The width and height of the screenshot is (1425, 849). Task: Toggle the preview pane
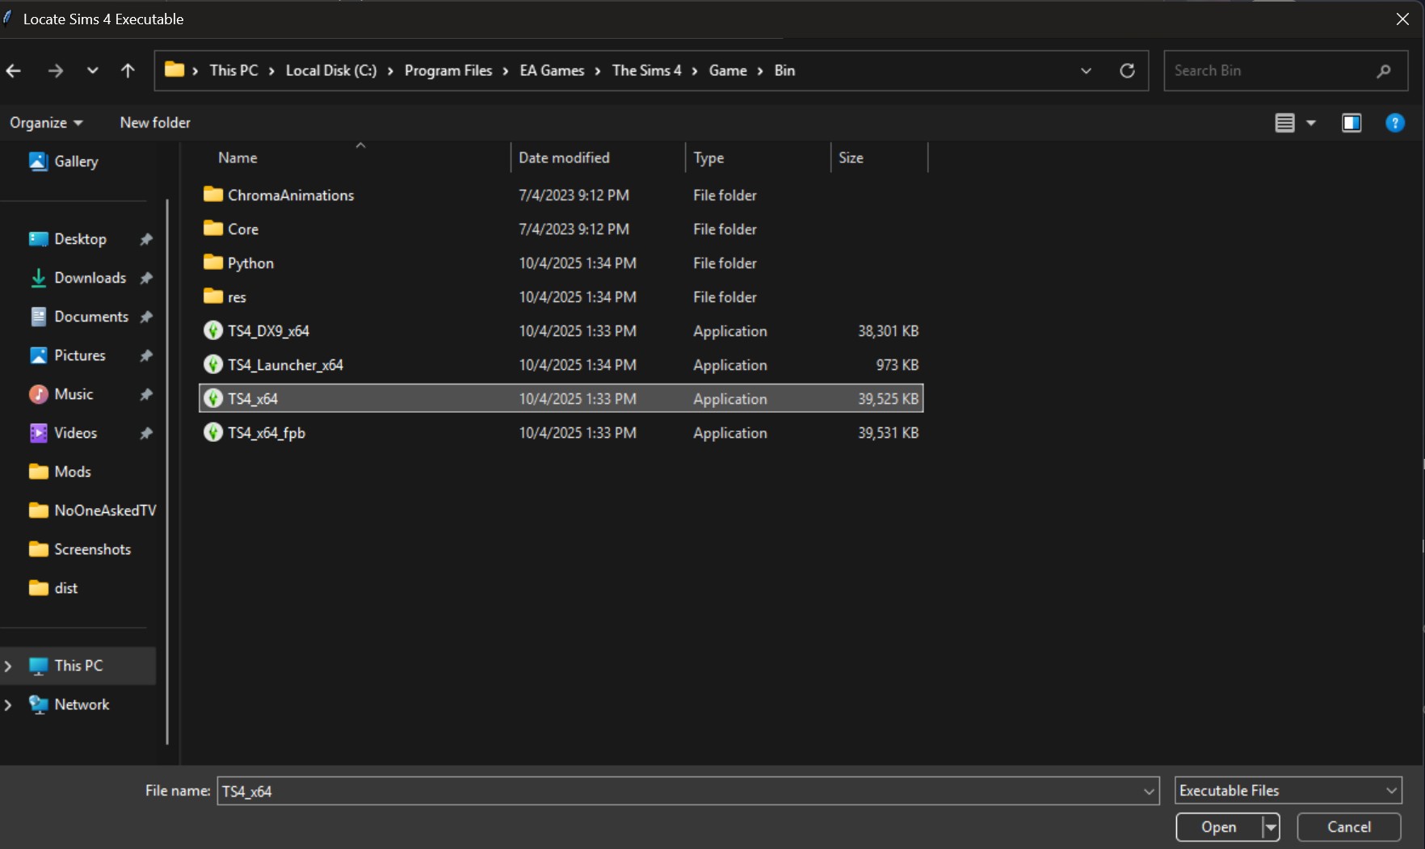pyautogui.click(x=1351, y=123)
